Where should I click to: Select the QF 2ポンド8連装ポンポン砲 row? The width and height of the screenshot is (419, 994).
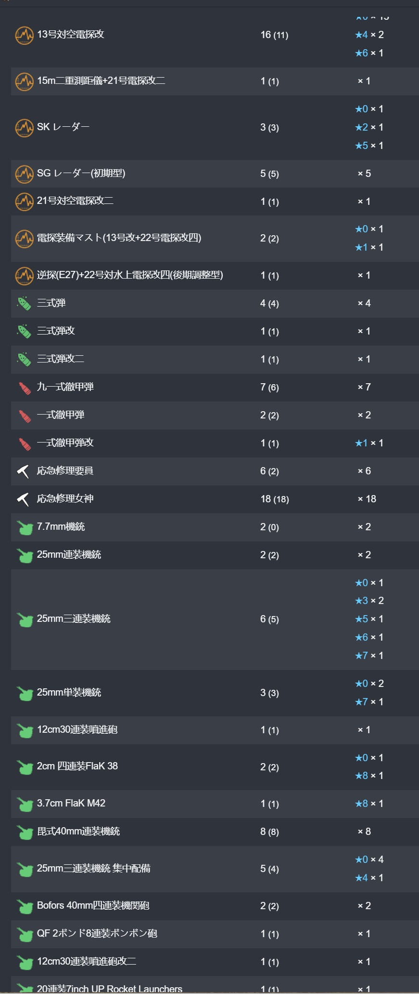tap(215, 934)
